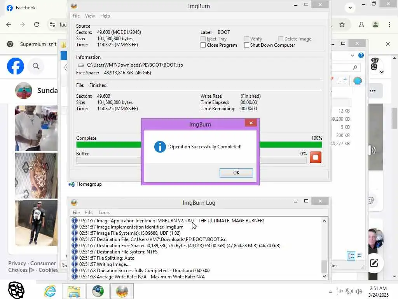The width and height of the screenshot is (398, 299).
Task: Open first Facebook photo thumbnail
Action: tap(36, 128)
